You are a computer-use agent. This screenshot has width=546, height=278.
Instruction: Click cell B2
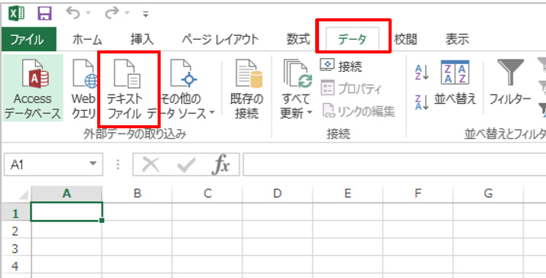pos(137,230)
